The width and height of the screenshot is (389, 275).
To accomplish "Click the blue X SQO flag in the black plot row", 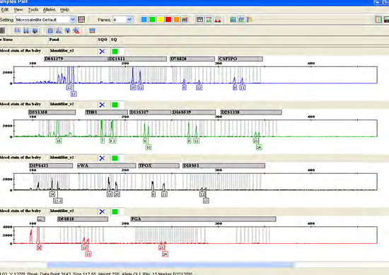I will click(x=102, y=158).
